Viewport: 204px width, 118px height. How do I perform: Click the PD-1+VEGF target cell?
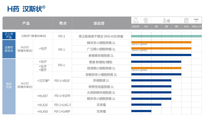pyautogui.click(x=62, y=81)
